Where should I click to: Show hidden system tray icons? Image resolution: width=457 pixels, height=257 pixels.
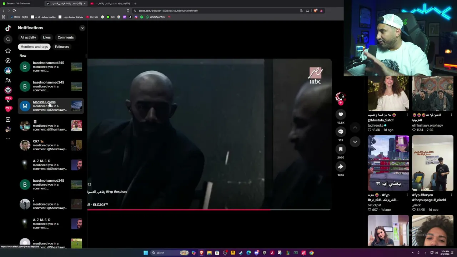click(413, 253)
